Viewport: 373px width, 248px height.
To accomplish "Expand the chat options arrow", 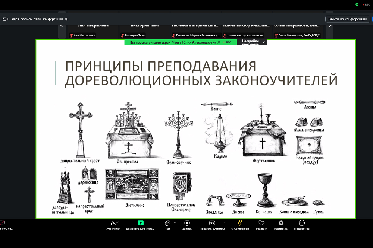I will pos(175,222).
